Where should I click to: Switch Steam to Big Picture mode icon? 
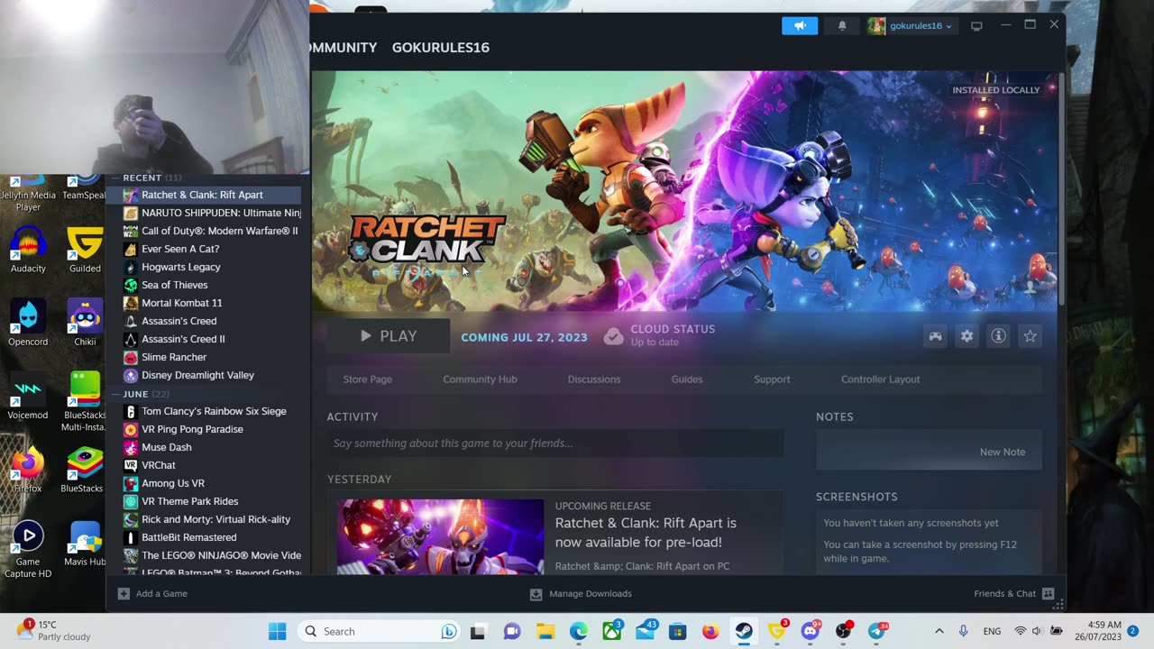(x=976, y=26)
